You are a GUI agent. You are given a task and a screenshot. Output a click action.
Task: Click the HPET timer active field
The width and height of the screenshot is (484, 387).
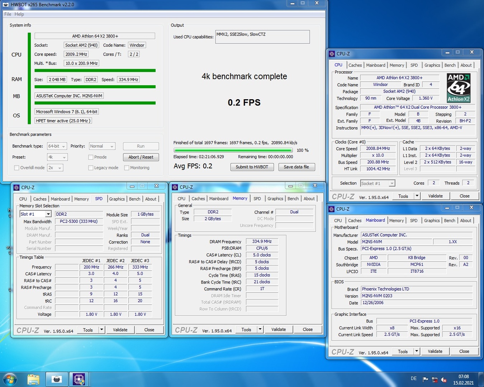63,121
